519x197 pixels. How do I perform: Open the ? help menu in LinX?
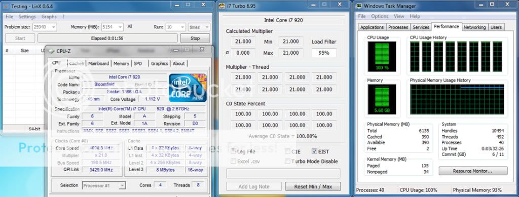click(63, 17)
